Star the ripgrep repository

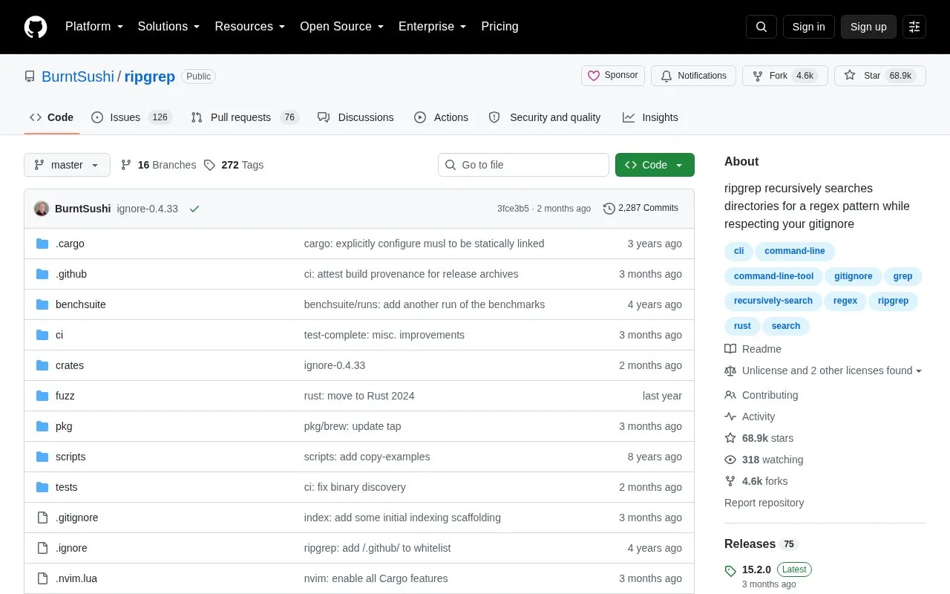(880, 76)
